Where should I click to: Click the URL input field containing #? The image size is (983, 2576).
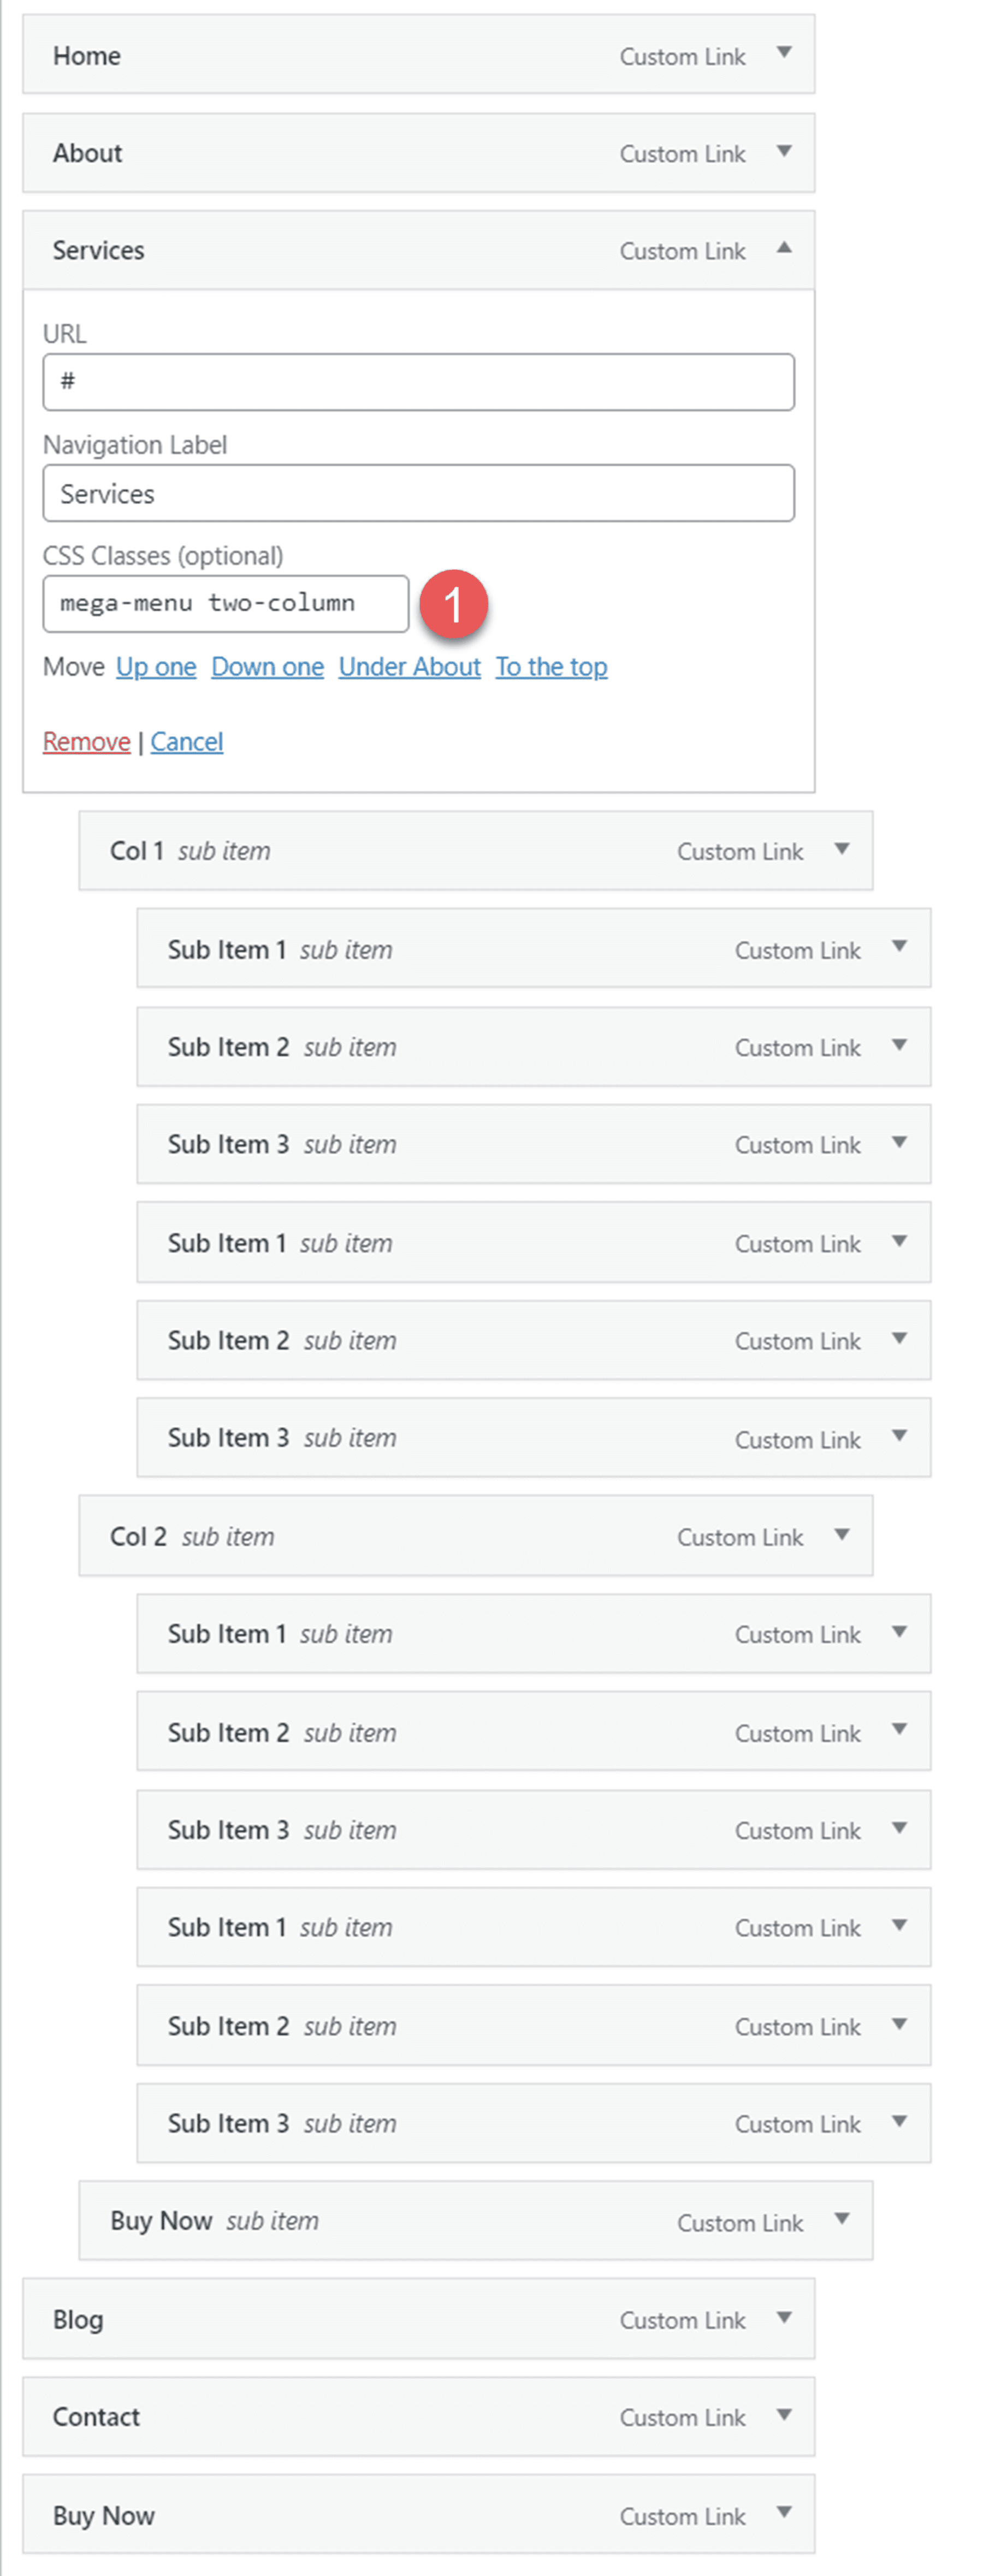(418, 381)
